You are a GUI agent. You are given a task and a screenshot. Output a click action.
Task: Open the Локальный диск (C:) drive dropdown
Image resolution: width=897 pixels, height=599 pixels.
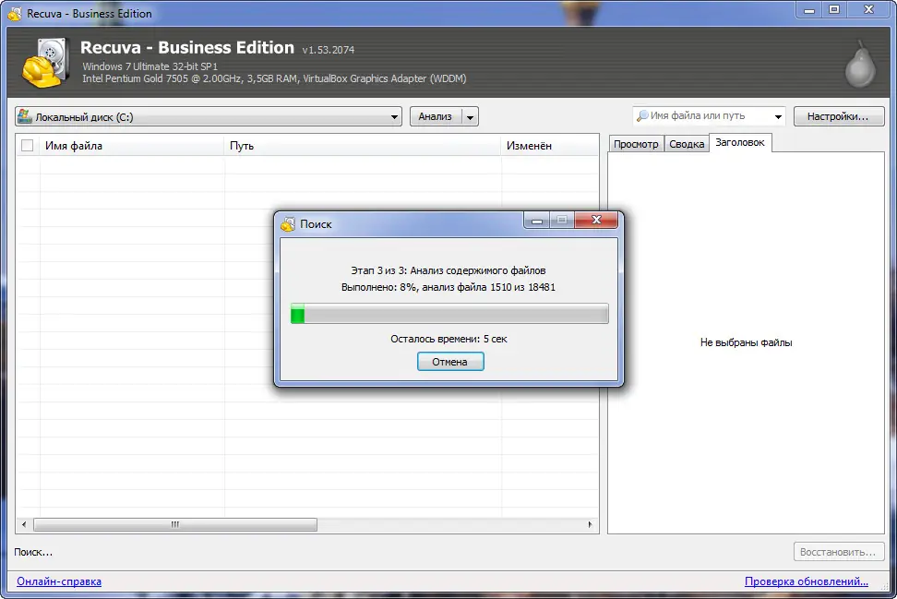(395, 116)
